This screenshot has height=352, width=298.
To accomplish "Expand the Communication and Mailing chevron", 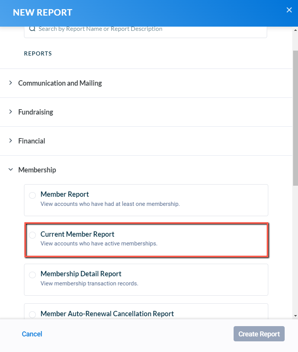I will [11, 83].
